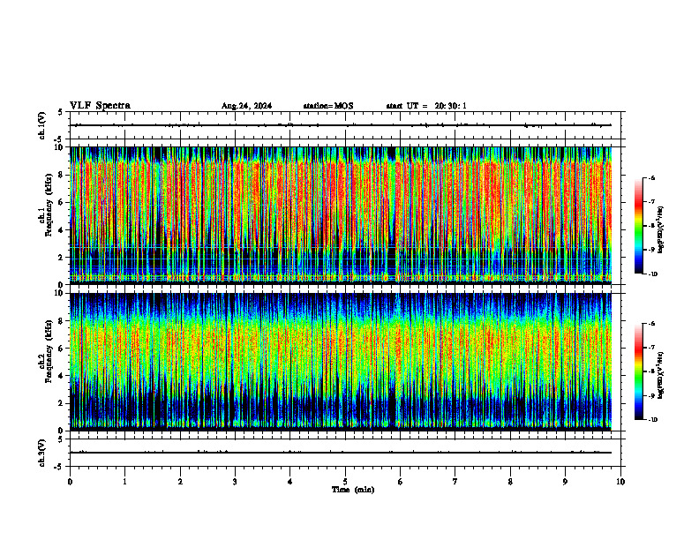Click the ch.2 spectrogram color bar

tap(638, 371)
